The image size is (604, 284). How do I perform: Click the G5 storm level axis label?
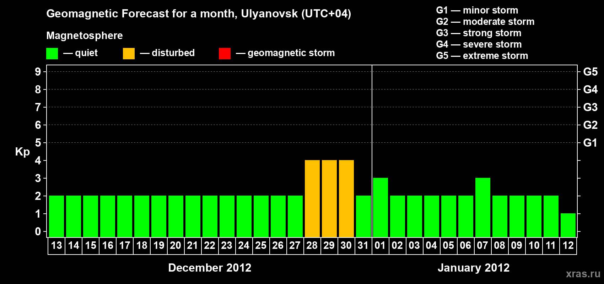click(x=590, y=72)
